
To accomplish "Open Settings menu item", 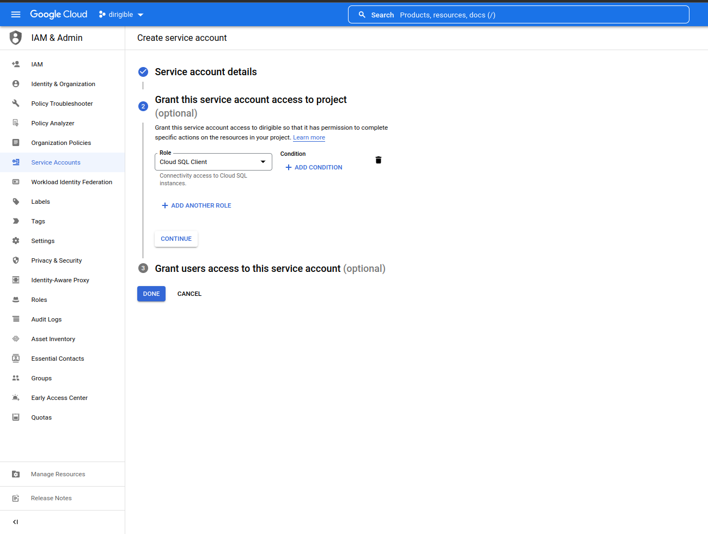I will click(x=63, y=241).
